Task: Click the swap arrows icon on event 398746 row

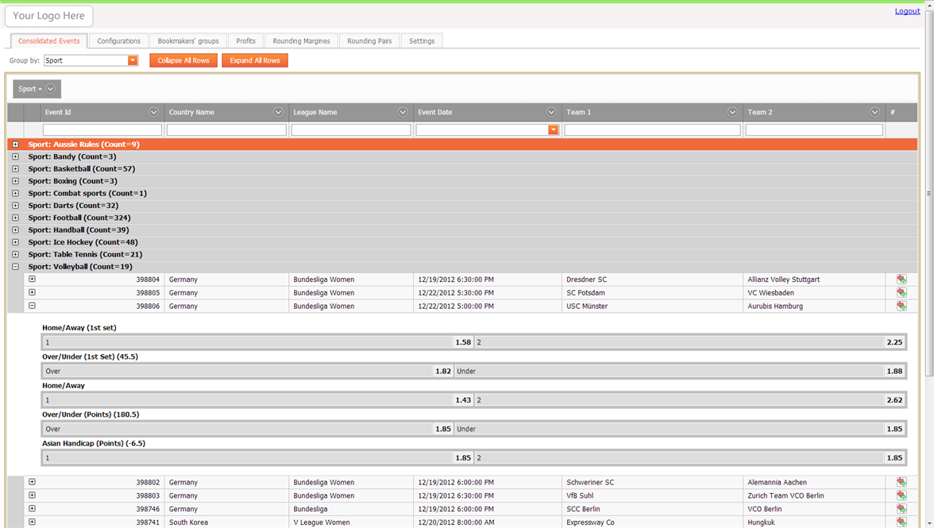Action: pos(901,508)
